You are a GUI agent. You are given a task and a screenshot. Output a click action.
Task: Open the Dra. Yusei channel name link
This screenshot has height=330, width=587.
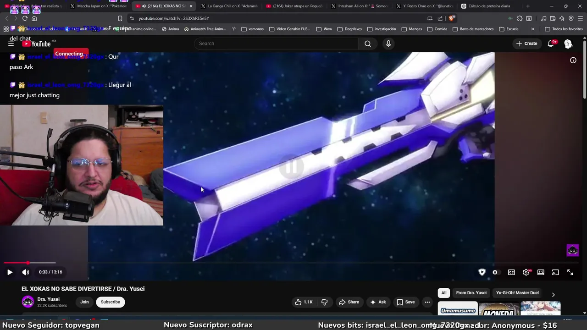[48, 299]
